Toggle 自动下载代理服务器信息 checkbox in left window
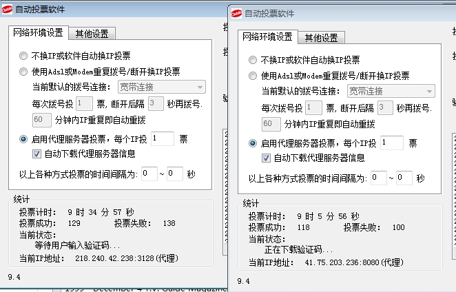 [x=37, y=154]
